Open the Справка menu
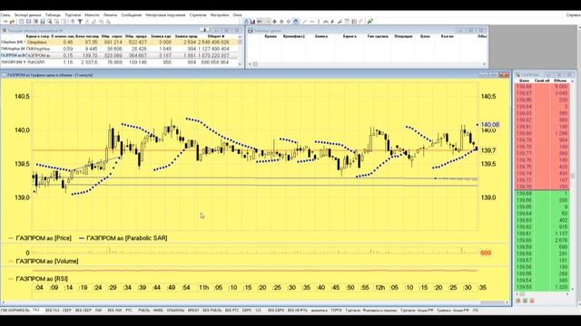The height and width of the screenshot is (326, 581). [574, 15]
